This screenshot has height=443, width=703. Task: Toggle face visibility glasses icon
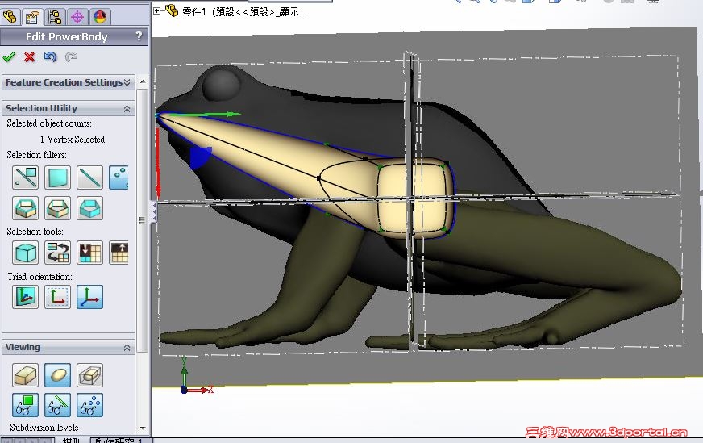pos(26,405)
